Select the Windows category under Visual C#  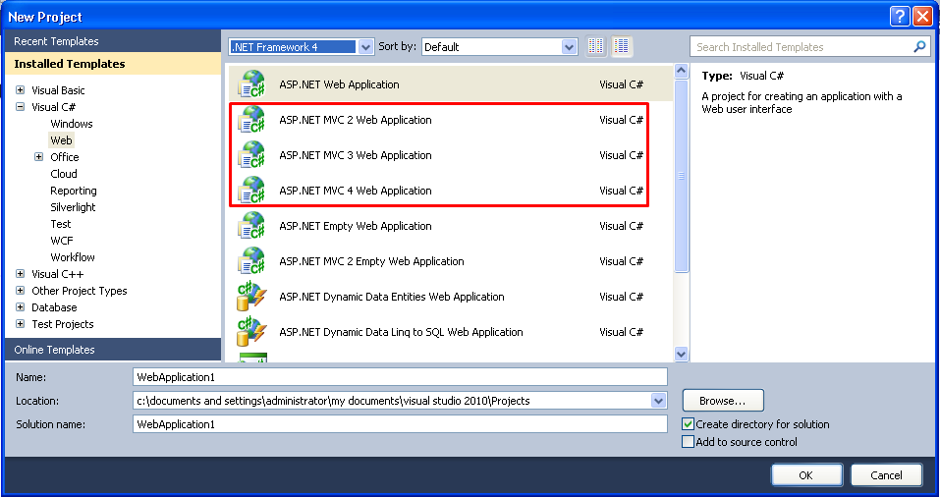tap(72, 124)
